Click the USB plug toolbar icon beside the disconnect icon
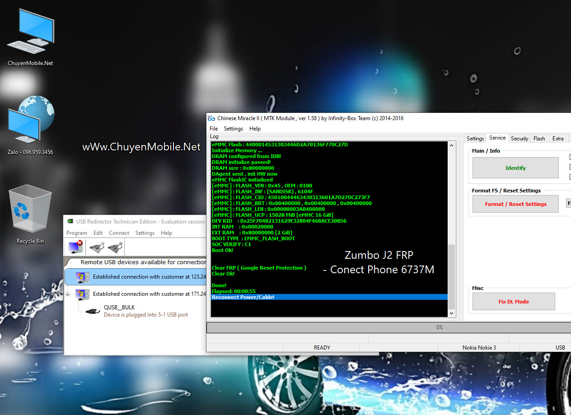571x415 pixels. click(x=97, y=247)
